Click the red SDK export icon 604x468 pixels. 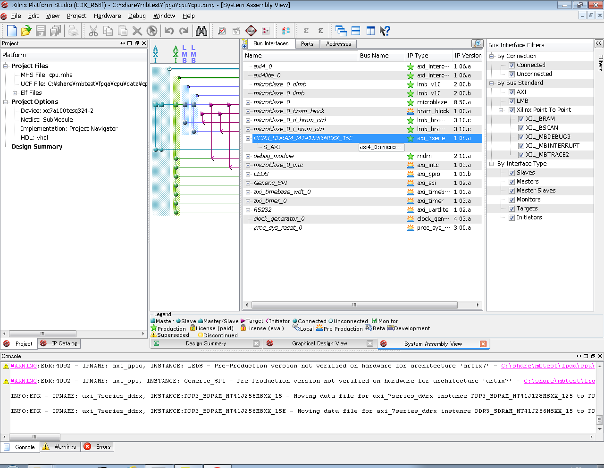coord(251,31)
